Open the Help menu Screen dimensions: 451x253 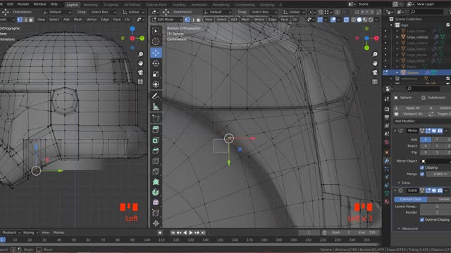coord(54,4)
